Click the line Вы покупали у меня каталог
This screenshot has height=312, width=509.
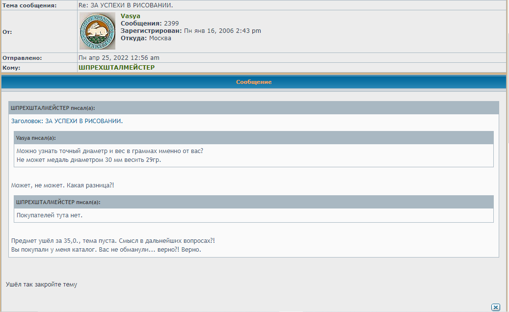click(x=106, y=250)
